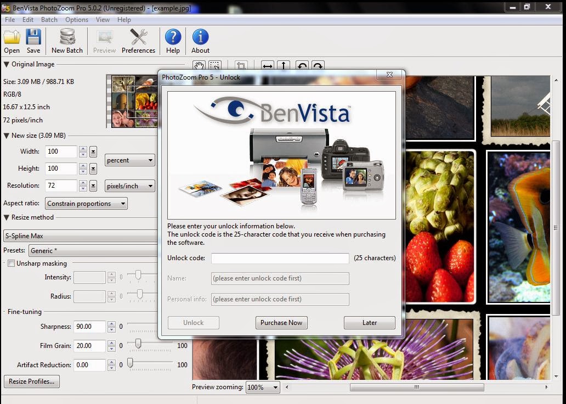Close the Unlock dialog with the X
566x404 pixels.
(389, 75)
